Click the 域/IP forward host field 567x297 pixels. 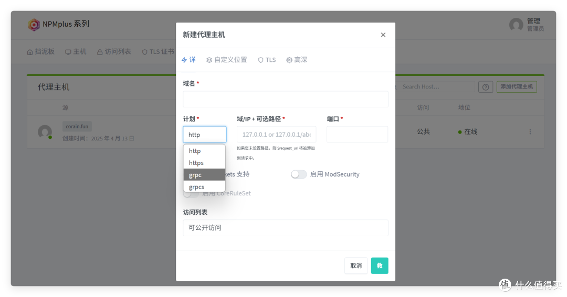276,134
